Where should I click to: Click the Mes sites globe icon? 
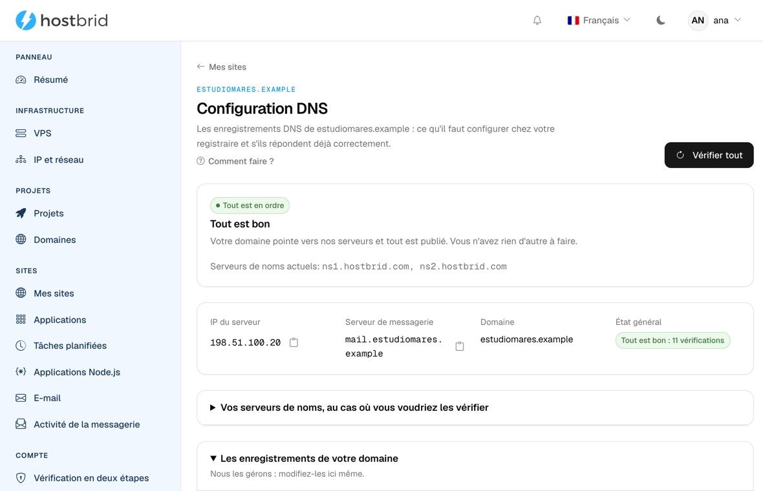point(21,293)
